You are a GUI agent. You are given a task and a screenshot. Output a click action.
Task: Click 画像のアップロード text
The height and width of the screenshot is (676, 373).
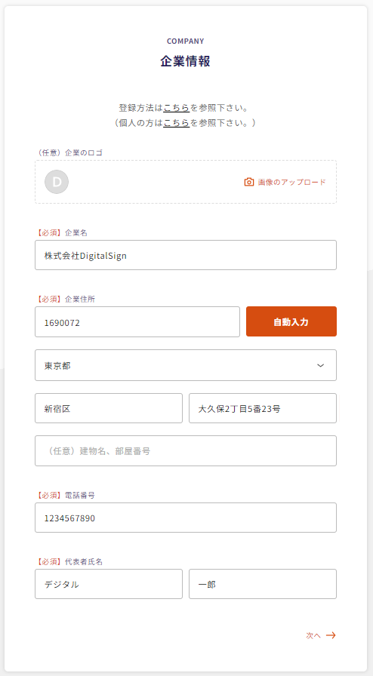(292, 182)
